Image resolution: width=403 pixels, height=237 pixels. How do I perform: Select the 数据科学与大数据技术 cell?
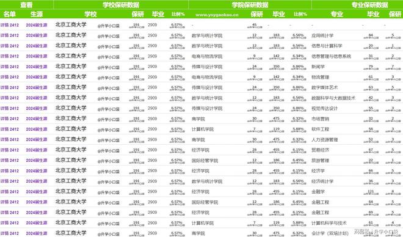333,98
